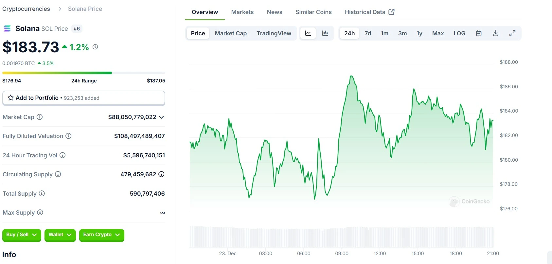Select the Market Cap chart toggle

coord(231,33)
